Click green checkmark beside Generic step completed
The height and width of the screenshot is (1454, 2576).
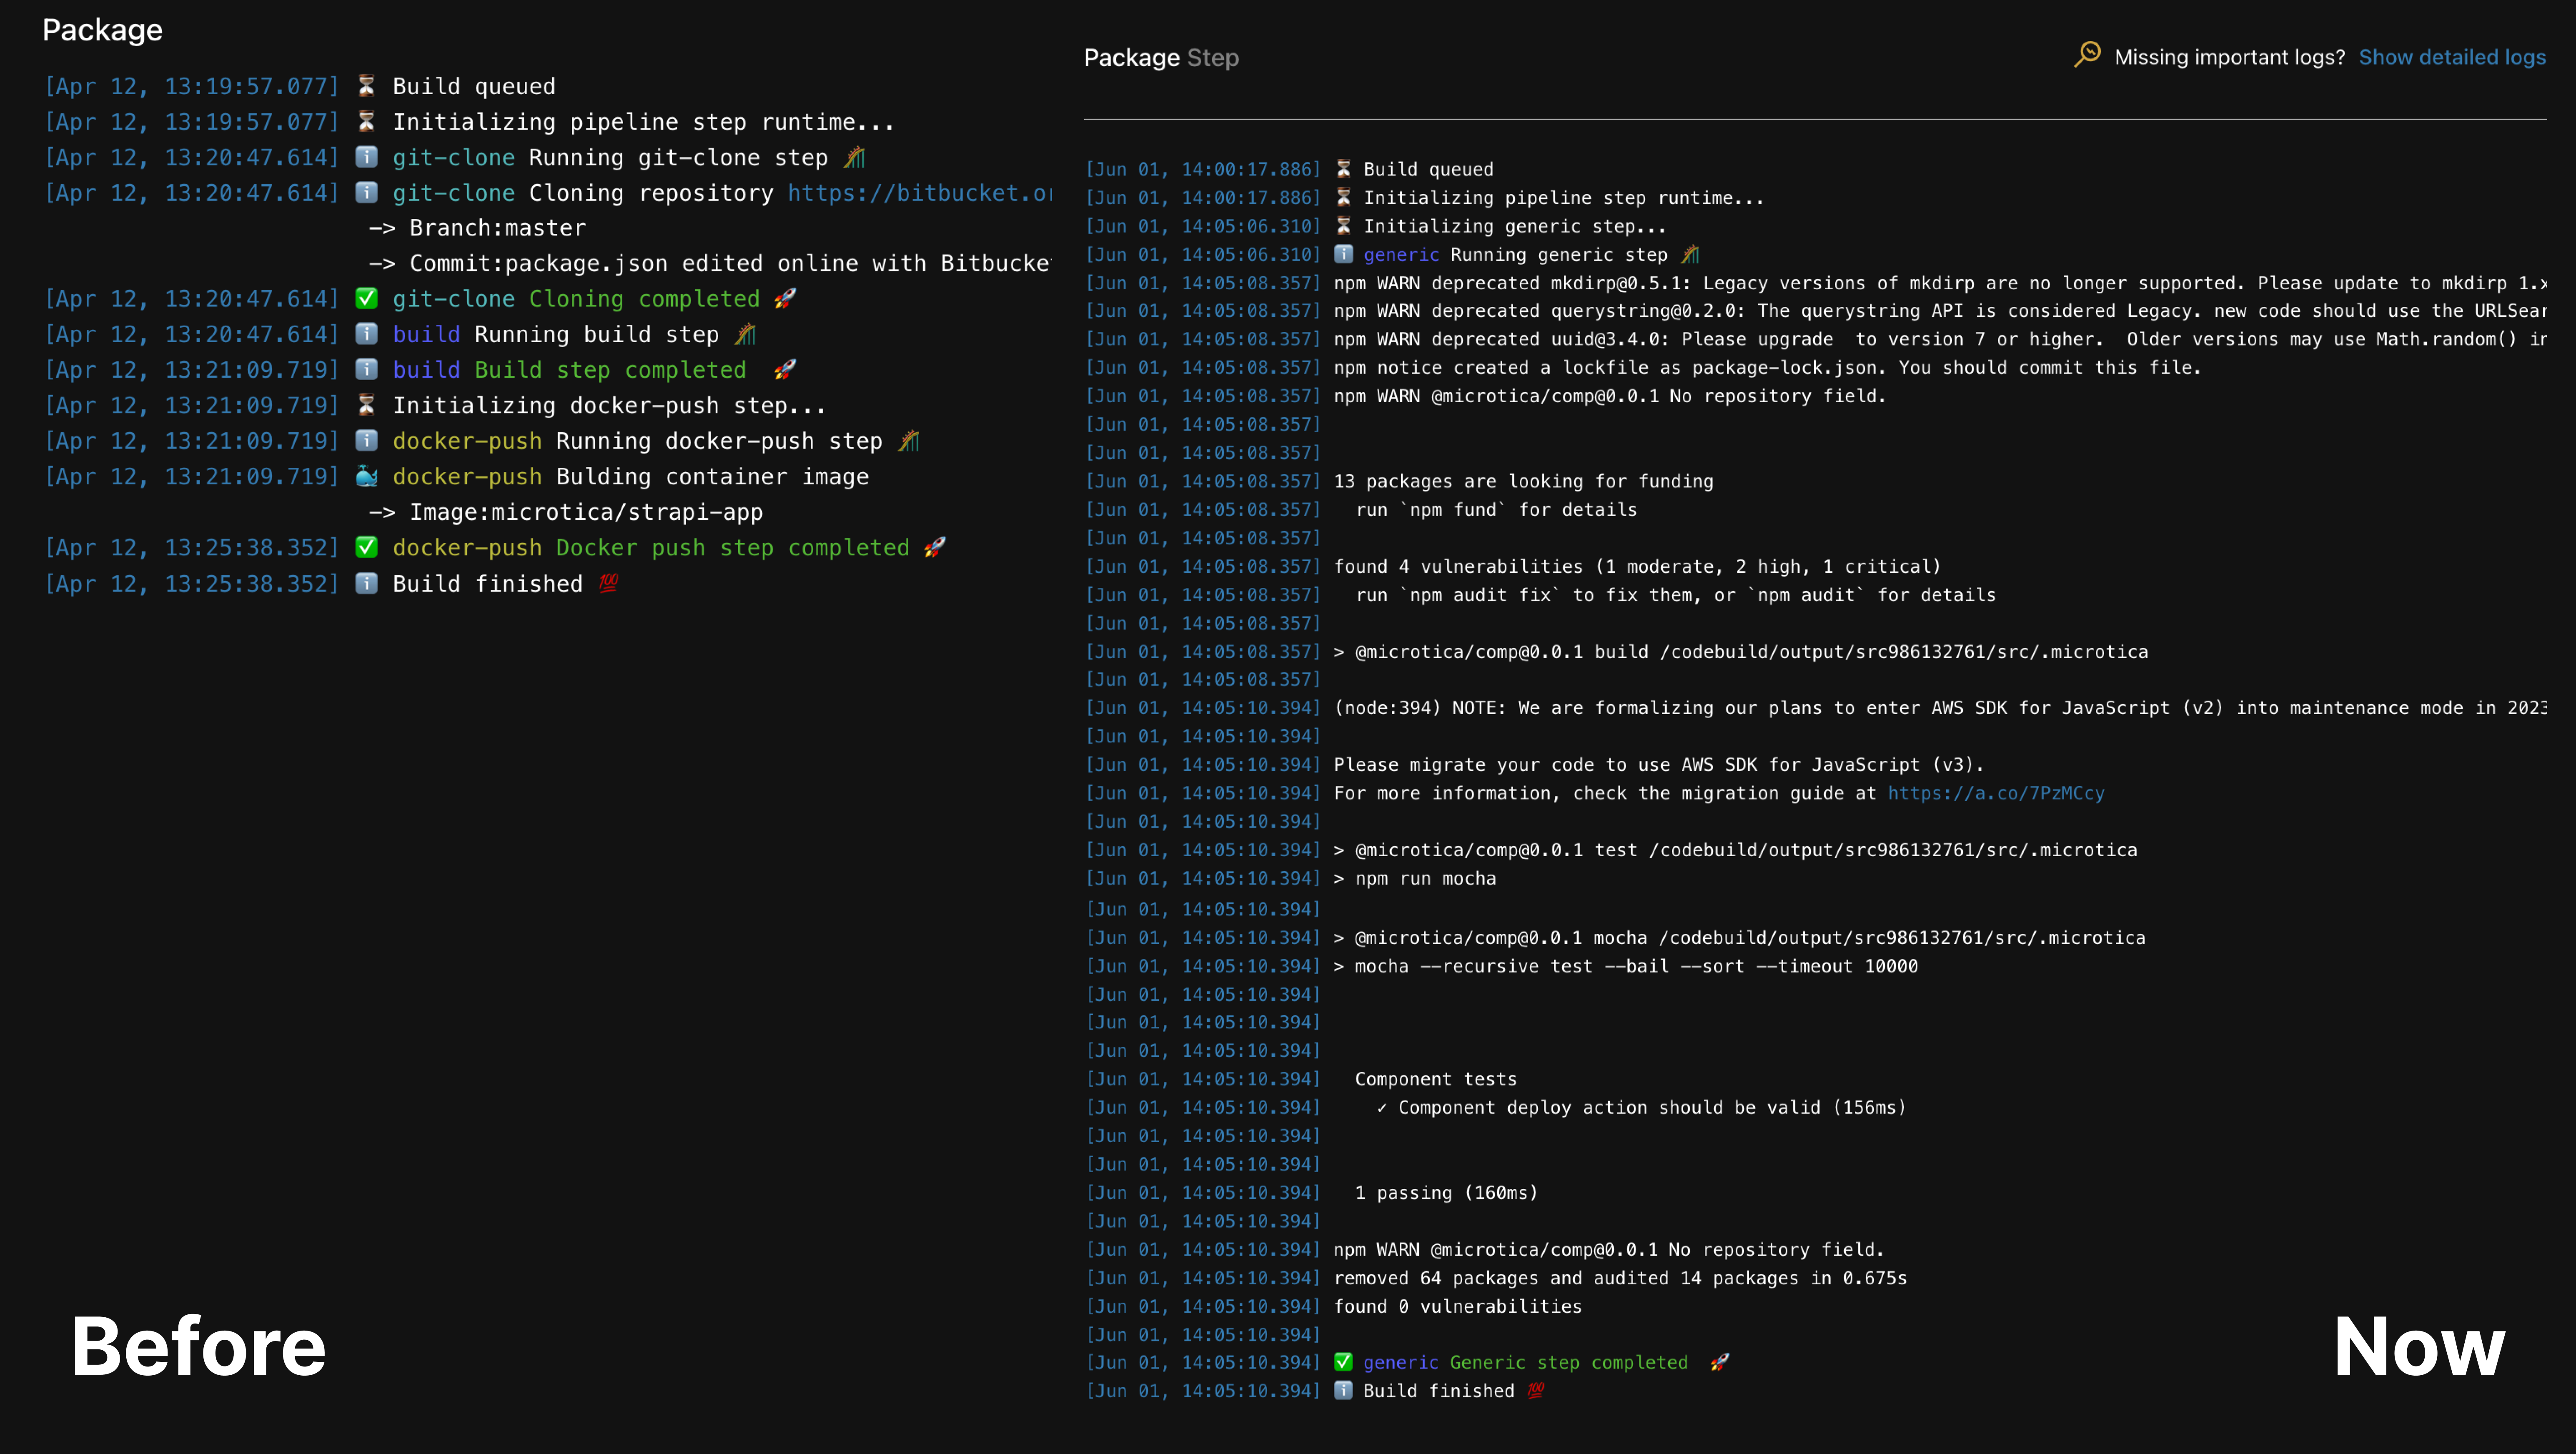coord(1344,1362)
